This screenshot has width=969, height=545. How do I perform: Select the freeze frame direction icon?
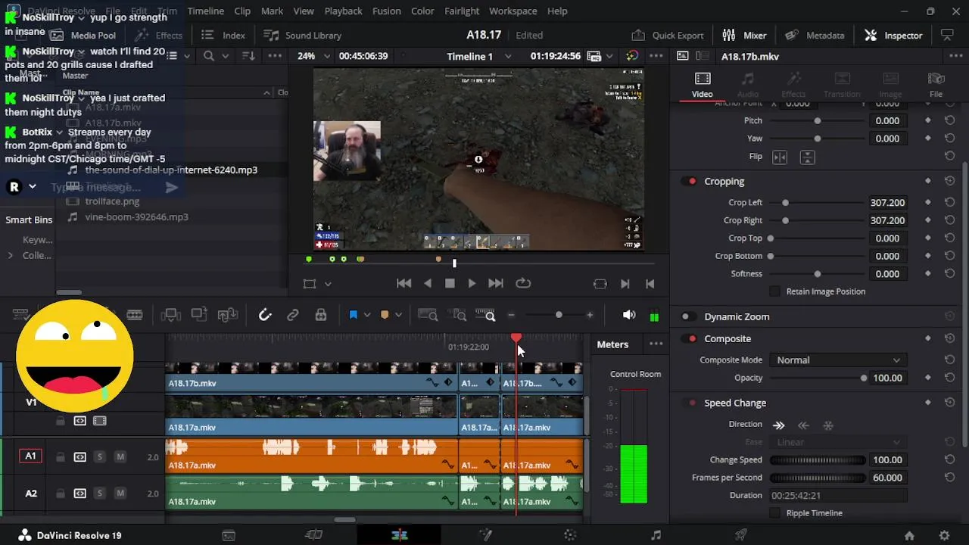pos(828,425)
